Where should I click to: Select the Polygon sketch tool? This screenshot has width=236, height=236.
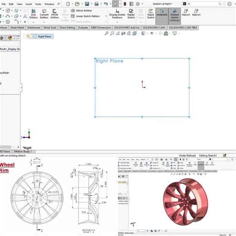click(8, 22)
